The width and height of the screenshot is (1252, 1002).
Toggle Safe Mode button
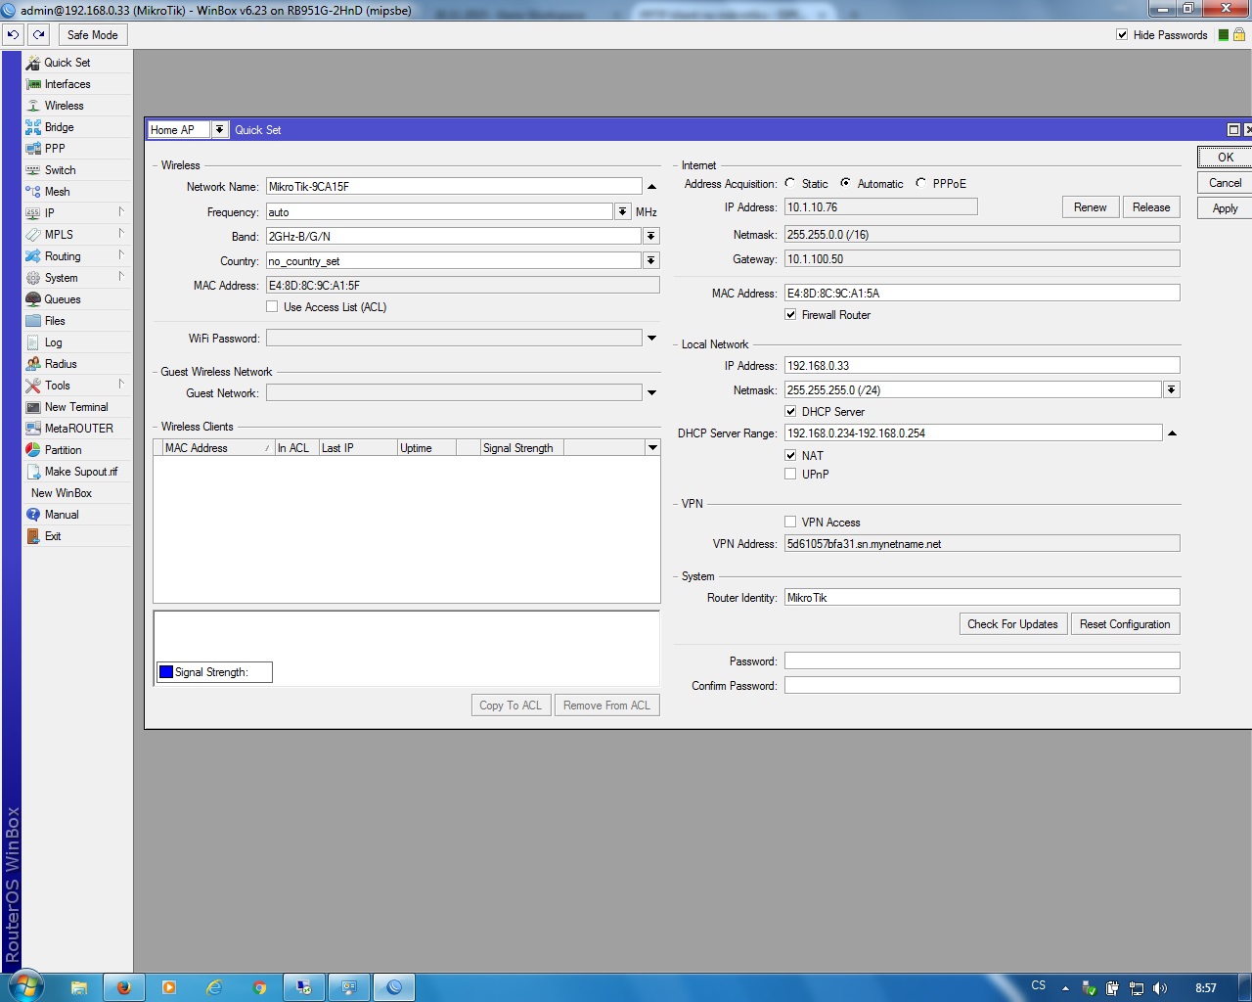click(92, 35)
